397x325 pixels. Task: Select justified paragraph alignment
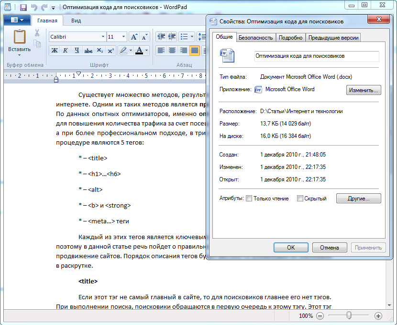pos(194,51)
